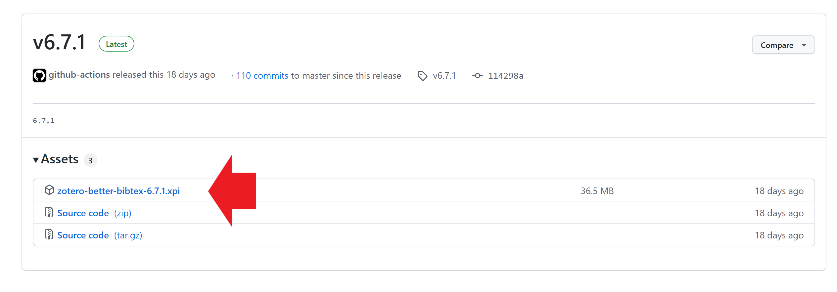Click the Assets heading text
This screenshot has width=837, height=292.
(60, 159)
